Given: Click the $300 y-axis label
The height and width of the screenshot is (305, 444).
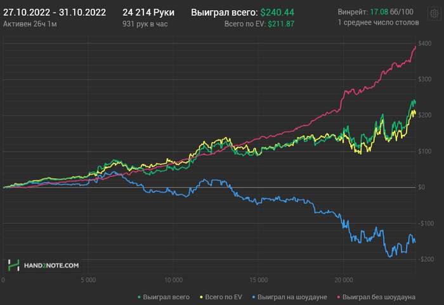Looking at the screenshot, I should click(425, 79).
